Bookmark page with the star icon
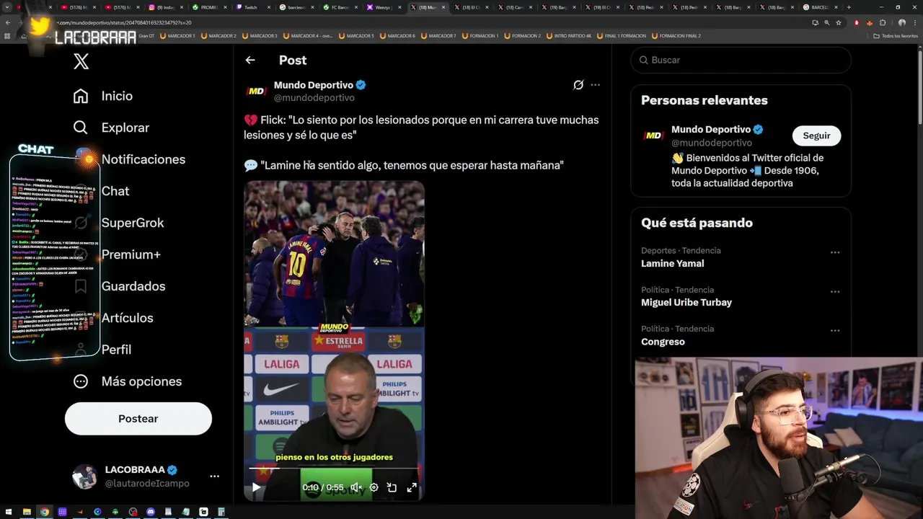 click(x=839, y=22)
